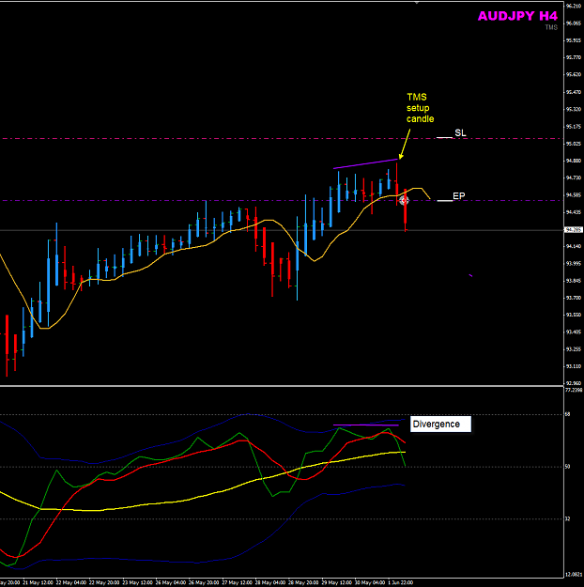The width and height of the screenshot is (584, 587).
Task: Select the yellow 'TMS setup candle' annotation
Action: coord(420,108)
